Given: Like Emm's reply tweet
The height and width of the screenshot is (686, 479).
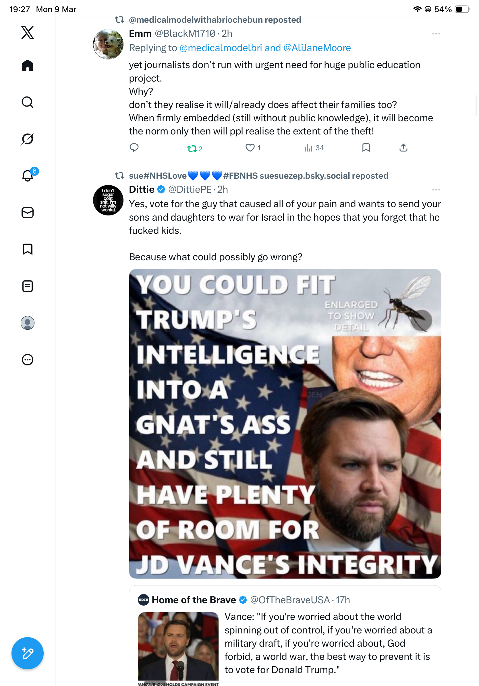Looking at the screenshot, I should click(253, 148).
